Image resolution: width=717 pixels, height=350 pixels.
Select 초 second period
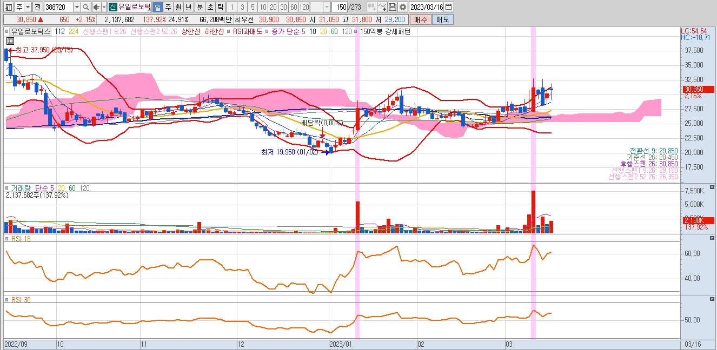click(x=210, y=7)
